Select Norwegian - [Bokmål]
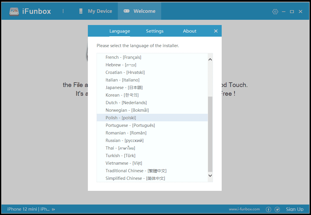This screenshot has height=215, width=311. coord(152,110)
